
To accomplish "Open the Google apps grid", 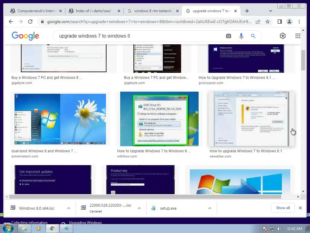I will pyautogui.click(x=298, y=36).
